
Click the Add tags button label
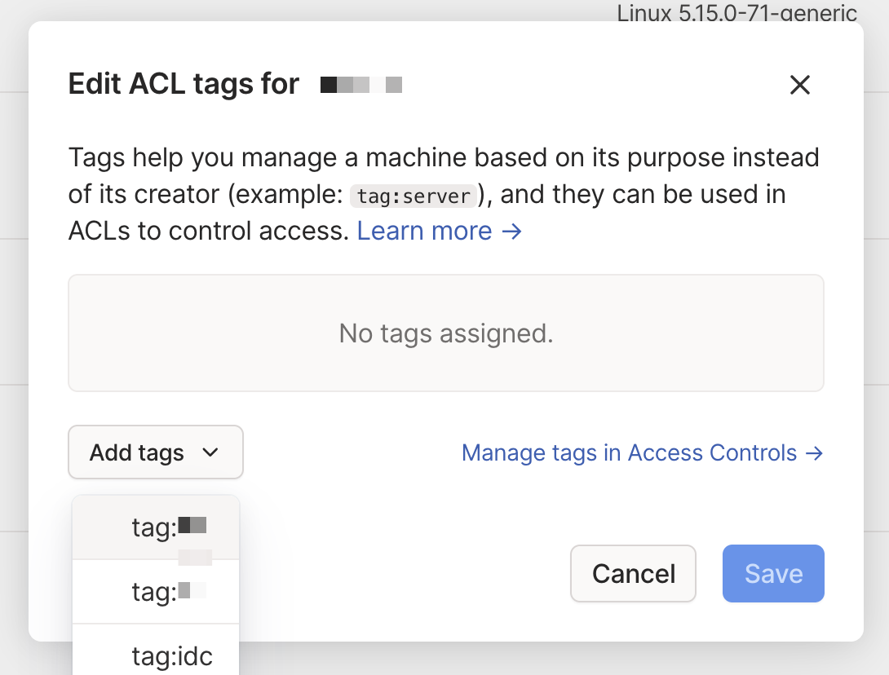pyautogui.click(x=137, y=452)
